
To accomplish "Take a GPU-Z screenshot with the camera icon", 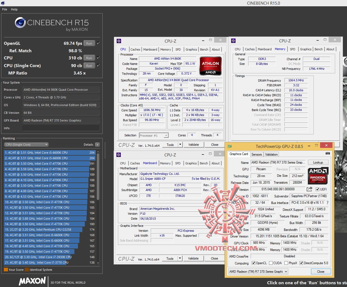I will pyautogui.click(x=328, y=153).
